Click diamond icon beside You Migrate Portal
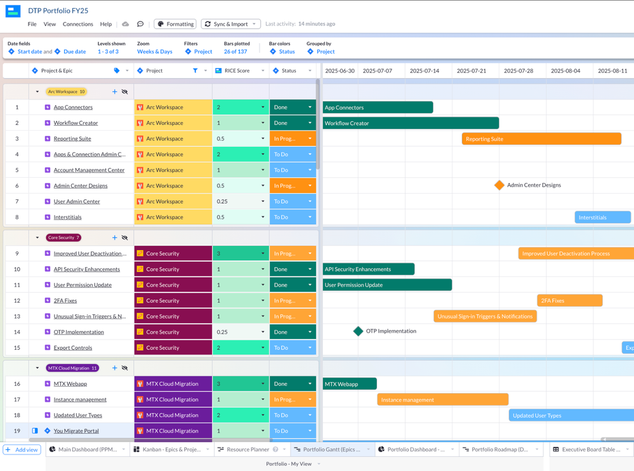This screenshot has height=471, width=634. (48, 431)
